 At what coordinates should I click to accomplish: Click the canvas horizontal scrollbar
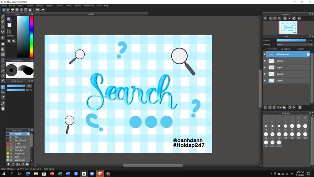tap(153, 165)
